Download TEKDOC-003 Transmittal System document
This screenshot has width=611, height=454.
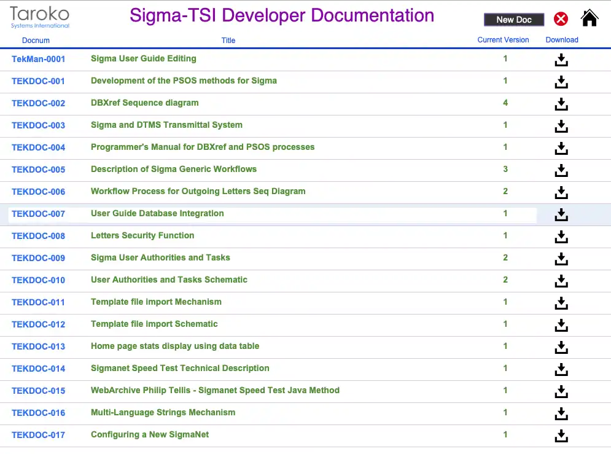click(x=561, y=127)
